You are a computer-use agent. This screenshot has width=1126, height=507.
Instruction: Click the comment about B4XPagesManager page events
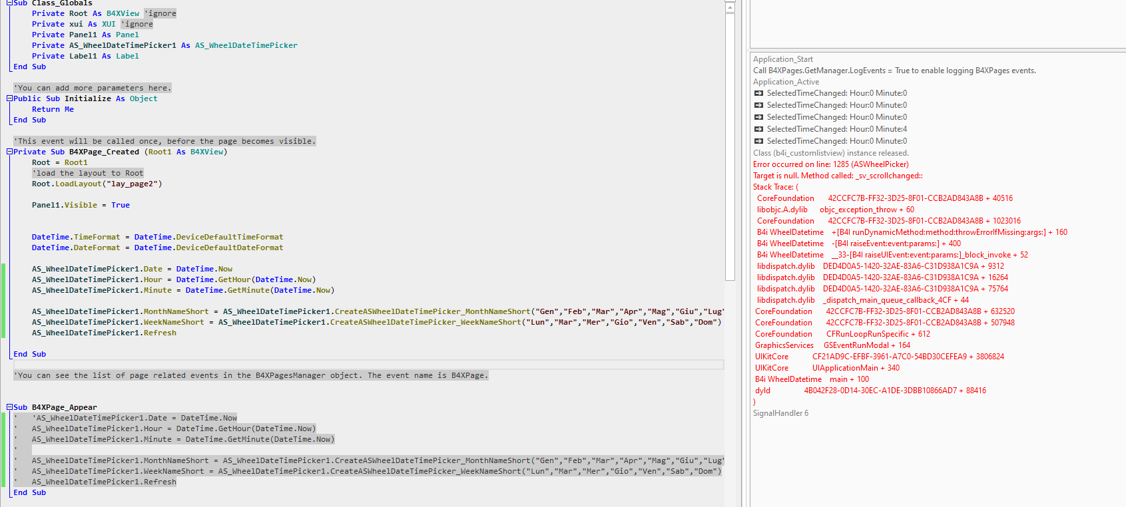251,375
